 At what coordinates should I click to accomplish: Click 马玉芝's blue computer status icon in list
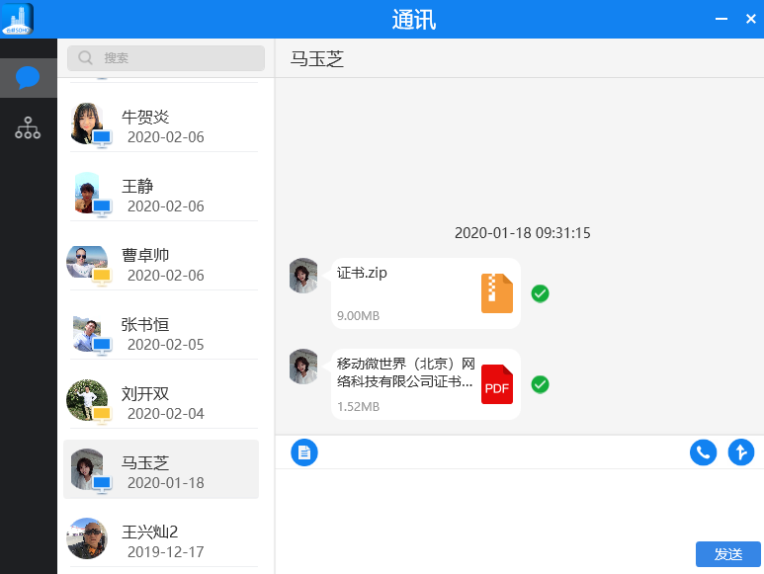pyautogui.click(x=102, y=484)
